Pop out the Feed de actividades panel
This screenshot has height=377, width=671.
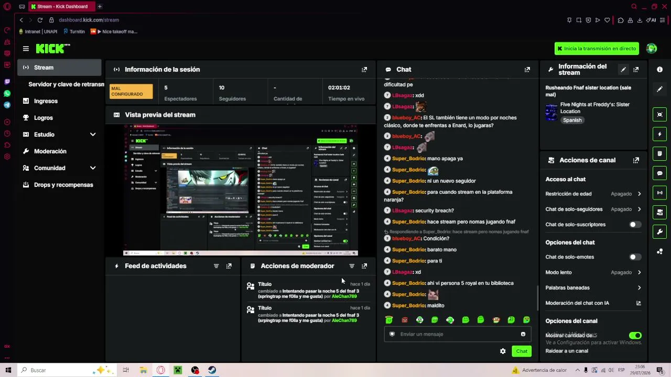pos(229,266)
